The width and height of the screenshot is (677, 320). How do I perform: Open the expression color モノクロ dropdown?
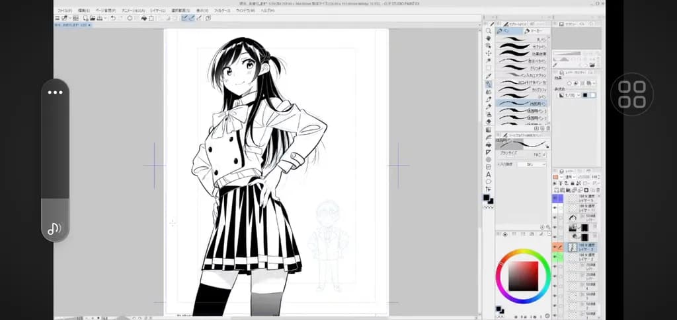(x=570, y=95)
